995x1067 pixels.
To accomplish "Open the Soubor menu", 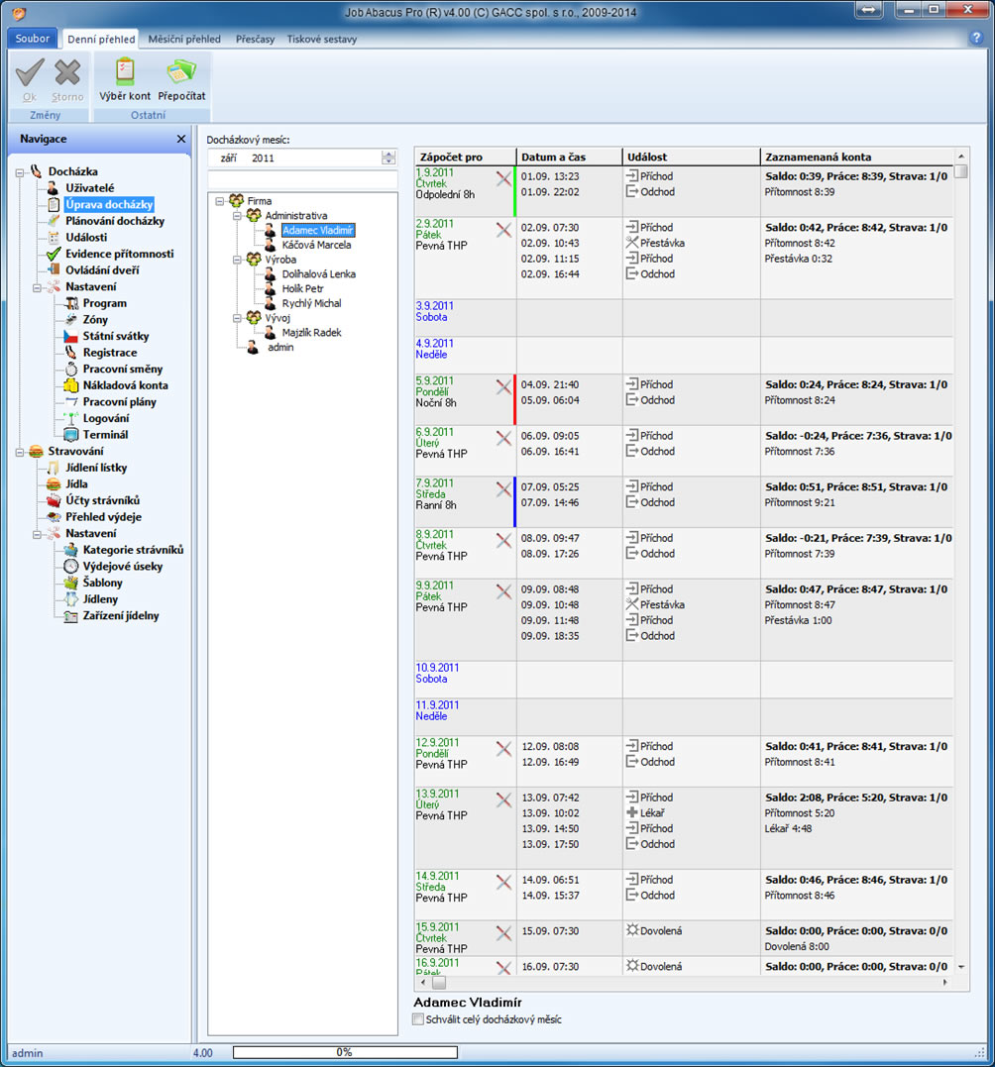I will tap(32, 38).
